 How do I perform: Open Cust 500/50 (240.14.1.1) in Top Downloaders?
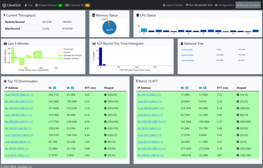(x=19, y=95)
